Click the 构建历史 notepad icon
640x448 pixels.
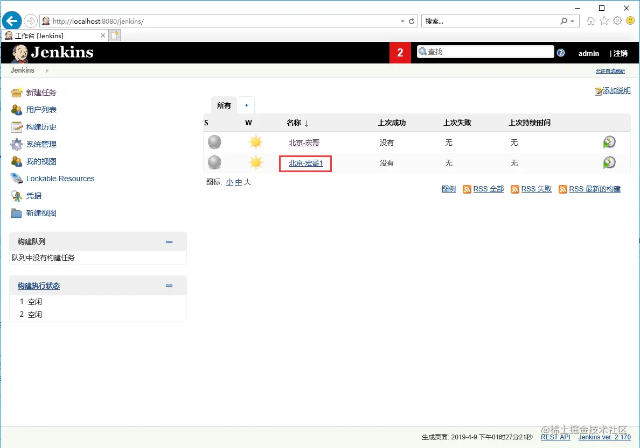[16, 127]
